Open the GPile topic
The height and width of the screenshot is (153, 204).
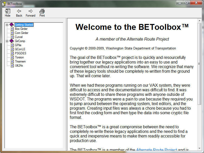pos(18,45)
